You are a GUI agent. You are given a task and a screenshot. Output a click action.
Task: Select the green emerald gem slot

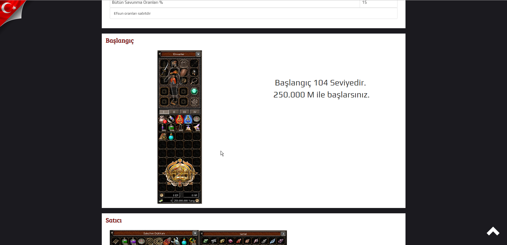(194, 91)
